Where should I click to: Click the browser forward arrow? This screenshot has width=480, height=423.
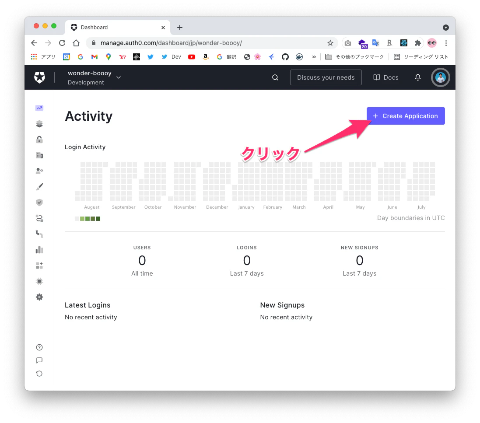48,43
